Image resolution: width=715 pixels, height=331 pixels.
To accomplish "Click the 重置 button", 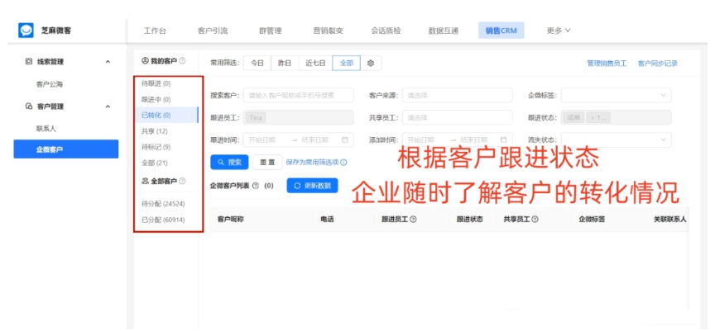I will click(266, 163).
